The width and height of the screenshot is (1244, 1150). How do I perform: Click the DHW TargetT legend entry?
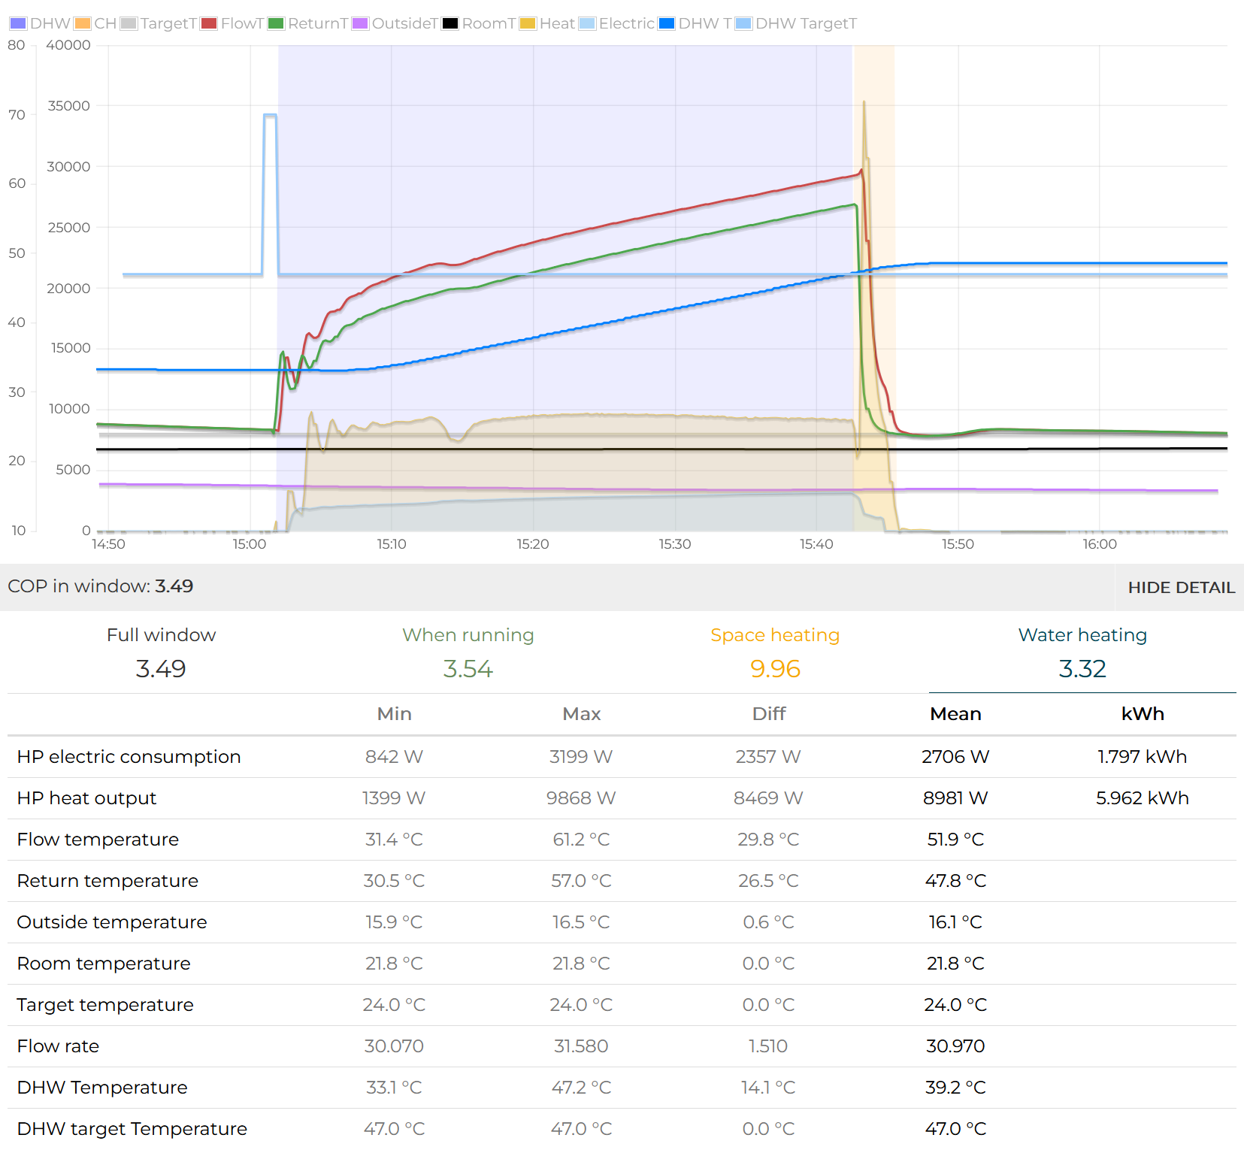coord(797,23)
